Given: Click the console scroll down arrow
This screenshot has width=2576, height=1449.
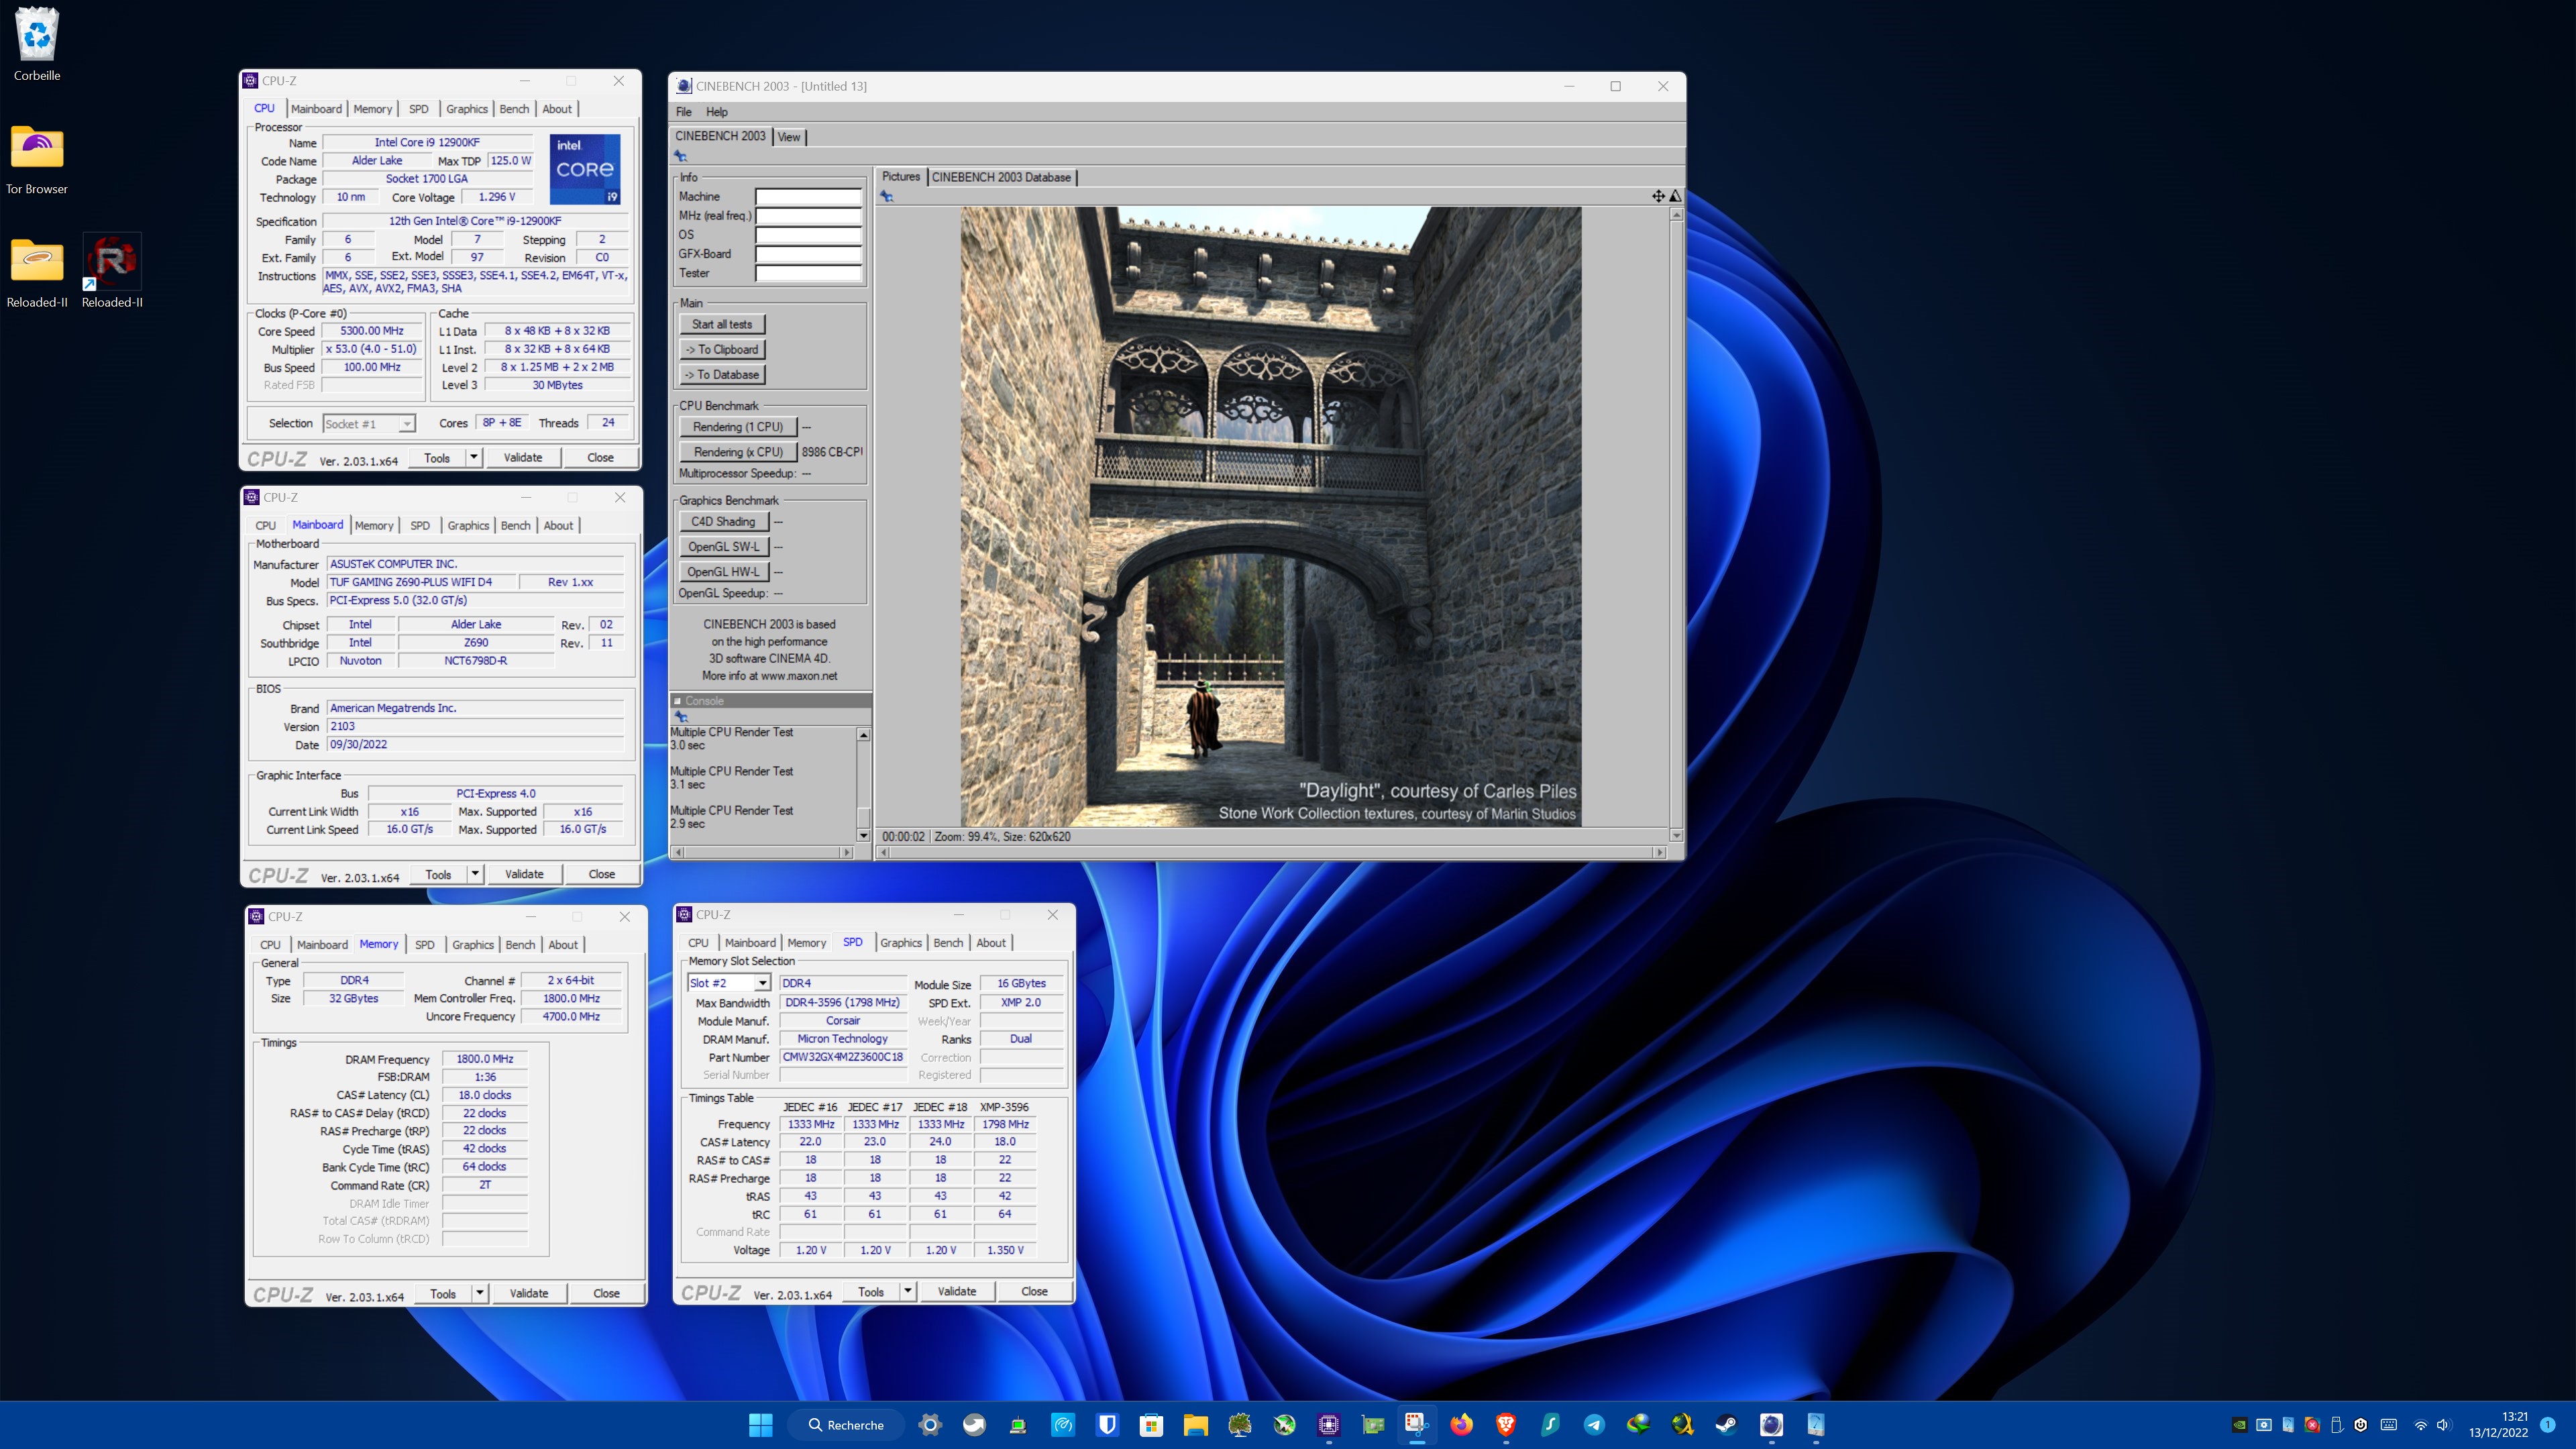Looking at the screenshot, I should click(863, 835).
